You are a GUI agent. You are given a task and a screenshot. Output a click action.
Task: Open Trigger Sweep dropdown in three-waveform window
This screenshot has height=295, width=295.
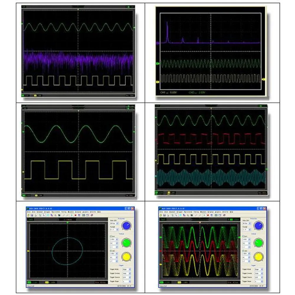pos(259,273)
